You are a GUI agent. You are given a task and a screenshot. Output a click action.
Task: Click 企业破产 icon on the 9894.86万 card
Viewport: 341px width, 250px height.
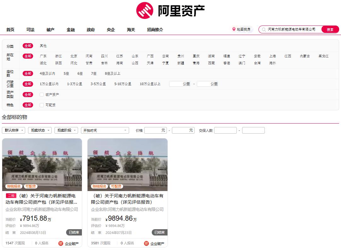point(146,243)
